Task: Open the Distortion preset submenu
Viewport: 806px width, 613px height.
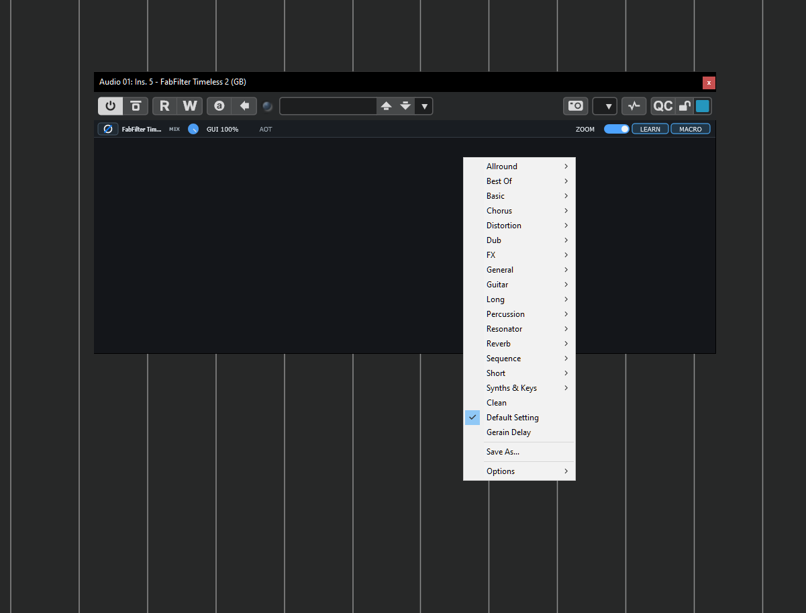Action: [x=519, y=226]
